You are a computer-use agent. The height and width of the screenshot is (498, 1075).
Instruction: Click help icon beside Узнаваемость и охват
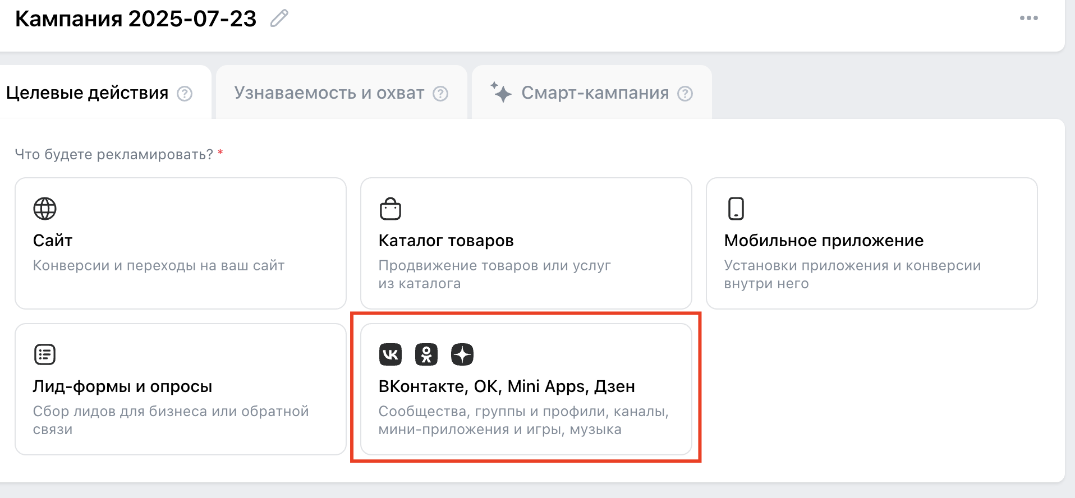click(440, 94)
